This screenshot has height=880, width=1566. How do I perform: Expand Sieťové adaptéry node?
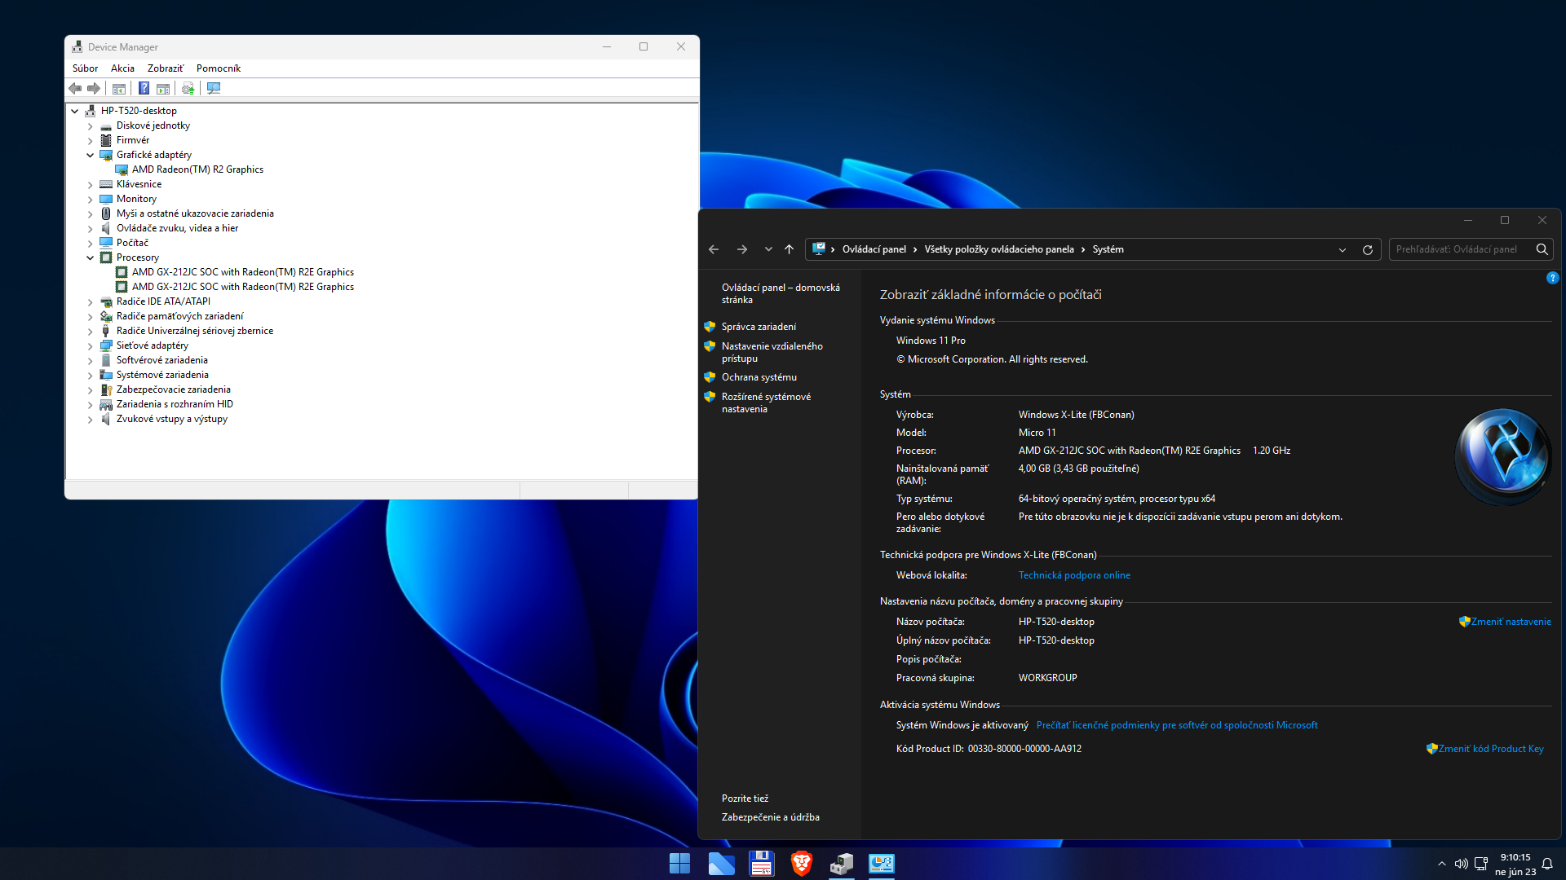click(x=90, y=346)
